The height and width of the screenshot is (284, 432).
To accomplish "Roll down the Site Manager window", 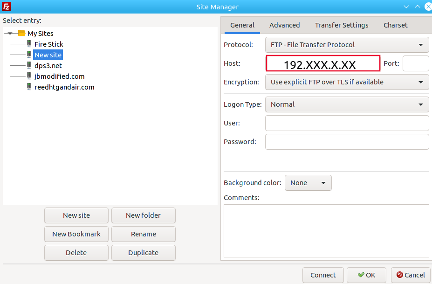I will click(x=406, y=7).
